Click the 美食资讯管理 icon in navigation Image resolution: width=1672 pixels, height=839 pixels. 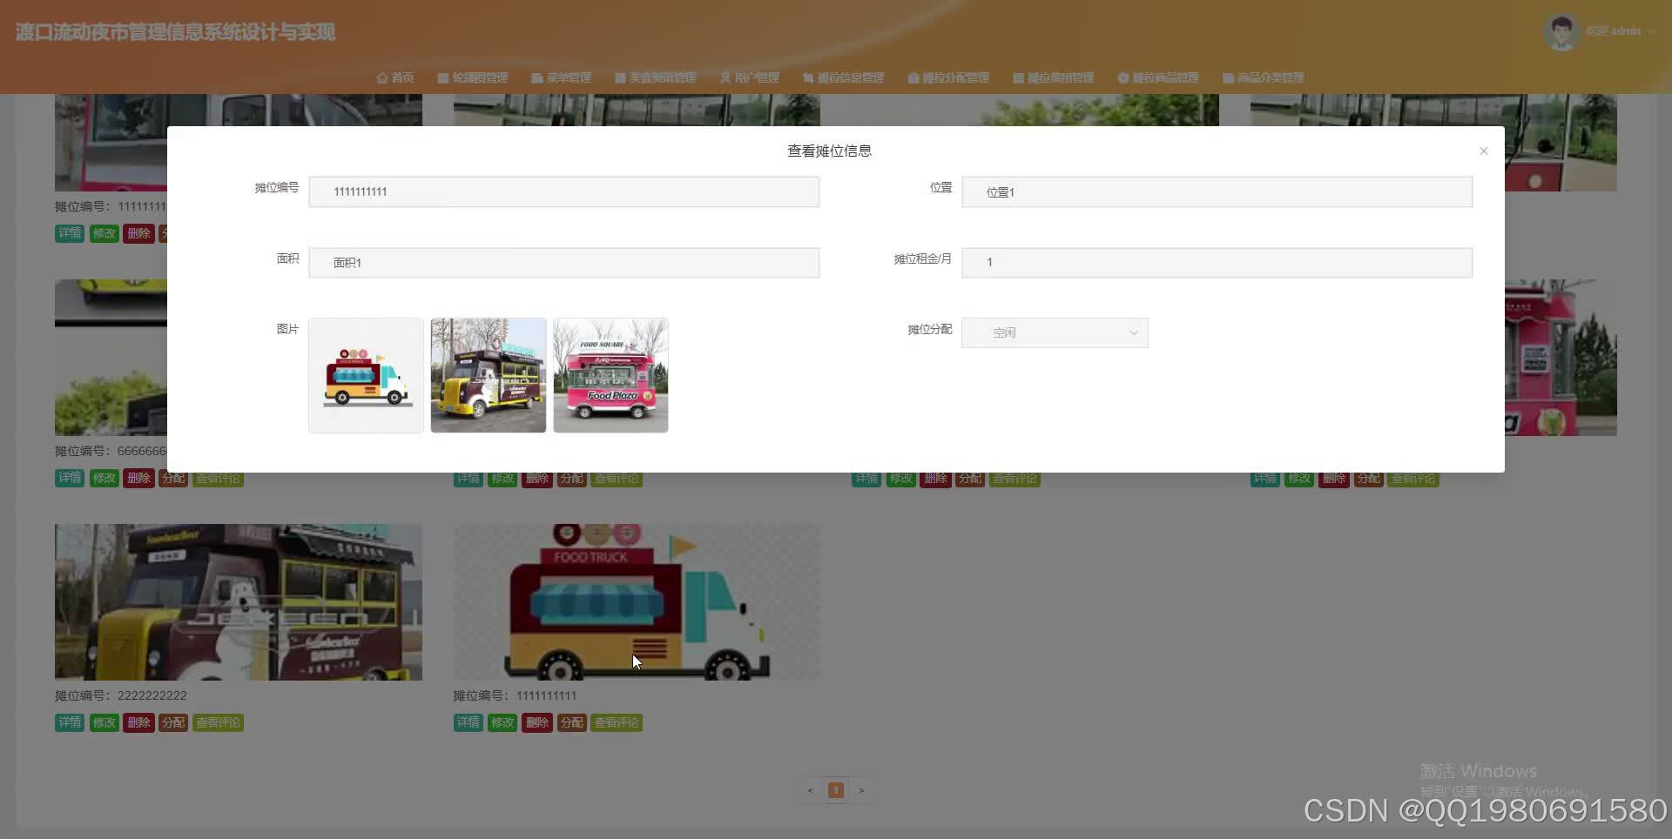[x=619, y=77]
